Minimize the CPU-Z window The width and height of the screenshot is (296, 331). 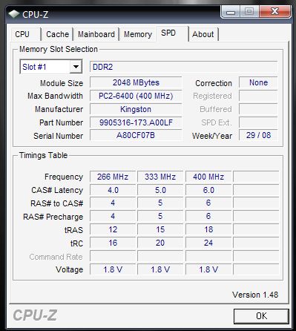(x=231, y=12)
